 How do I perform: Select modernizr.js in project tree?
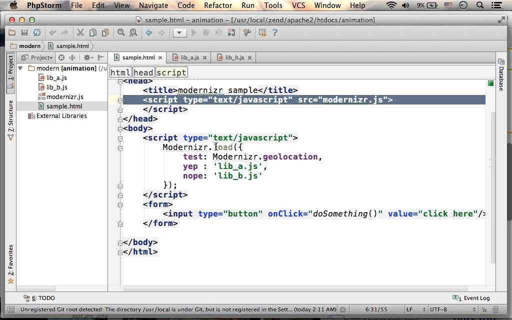click(x=64, y=96)
